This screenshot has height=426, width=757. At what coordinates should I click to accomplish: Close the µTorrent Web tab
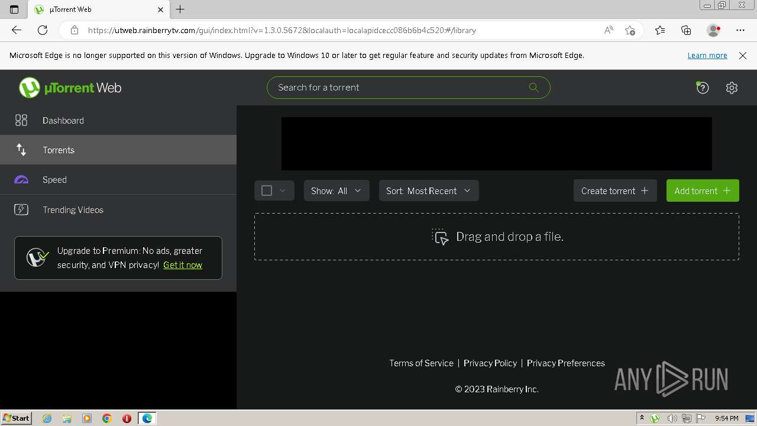[x=160, y=9]
